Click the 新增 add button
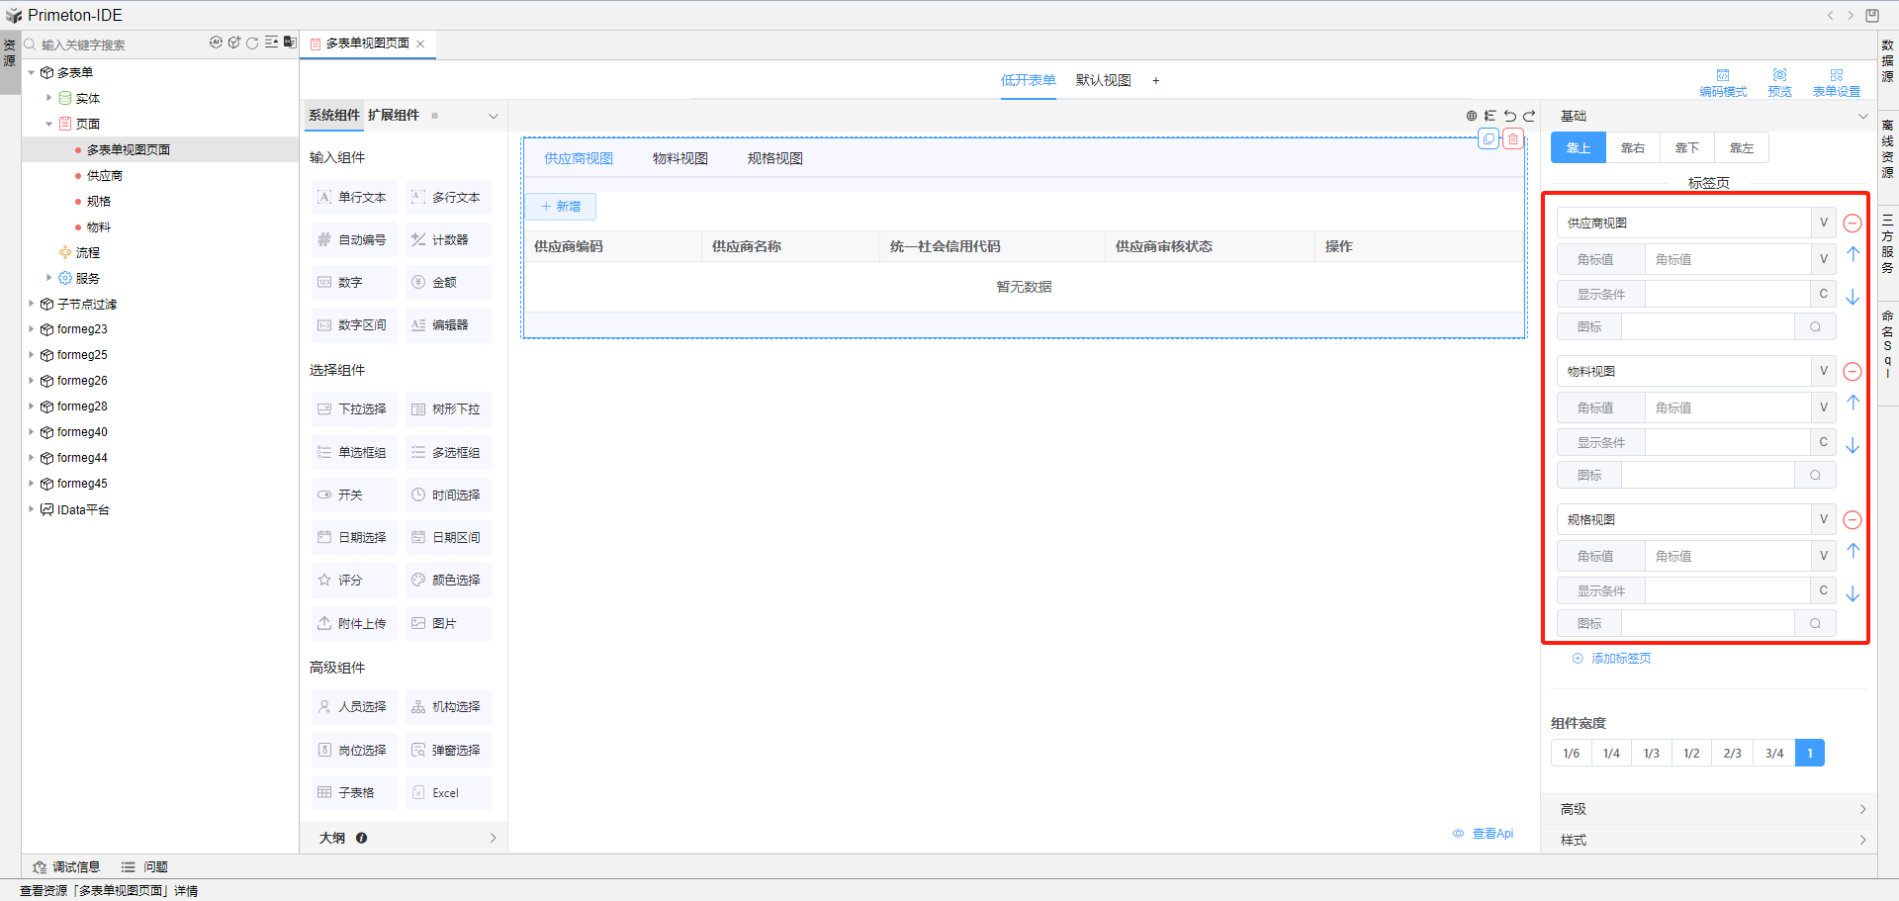This screenshot has height=901, width=1899. coord(561,207)
